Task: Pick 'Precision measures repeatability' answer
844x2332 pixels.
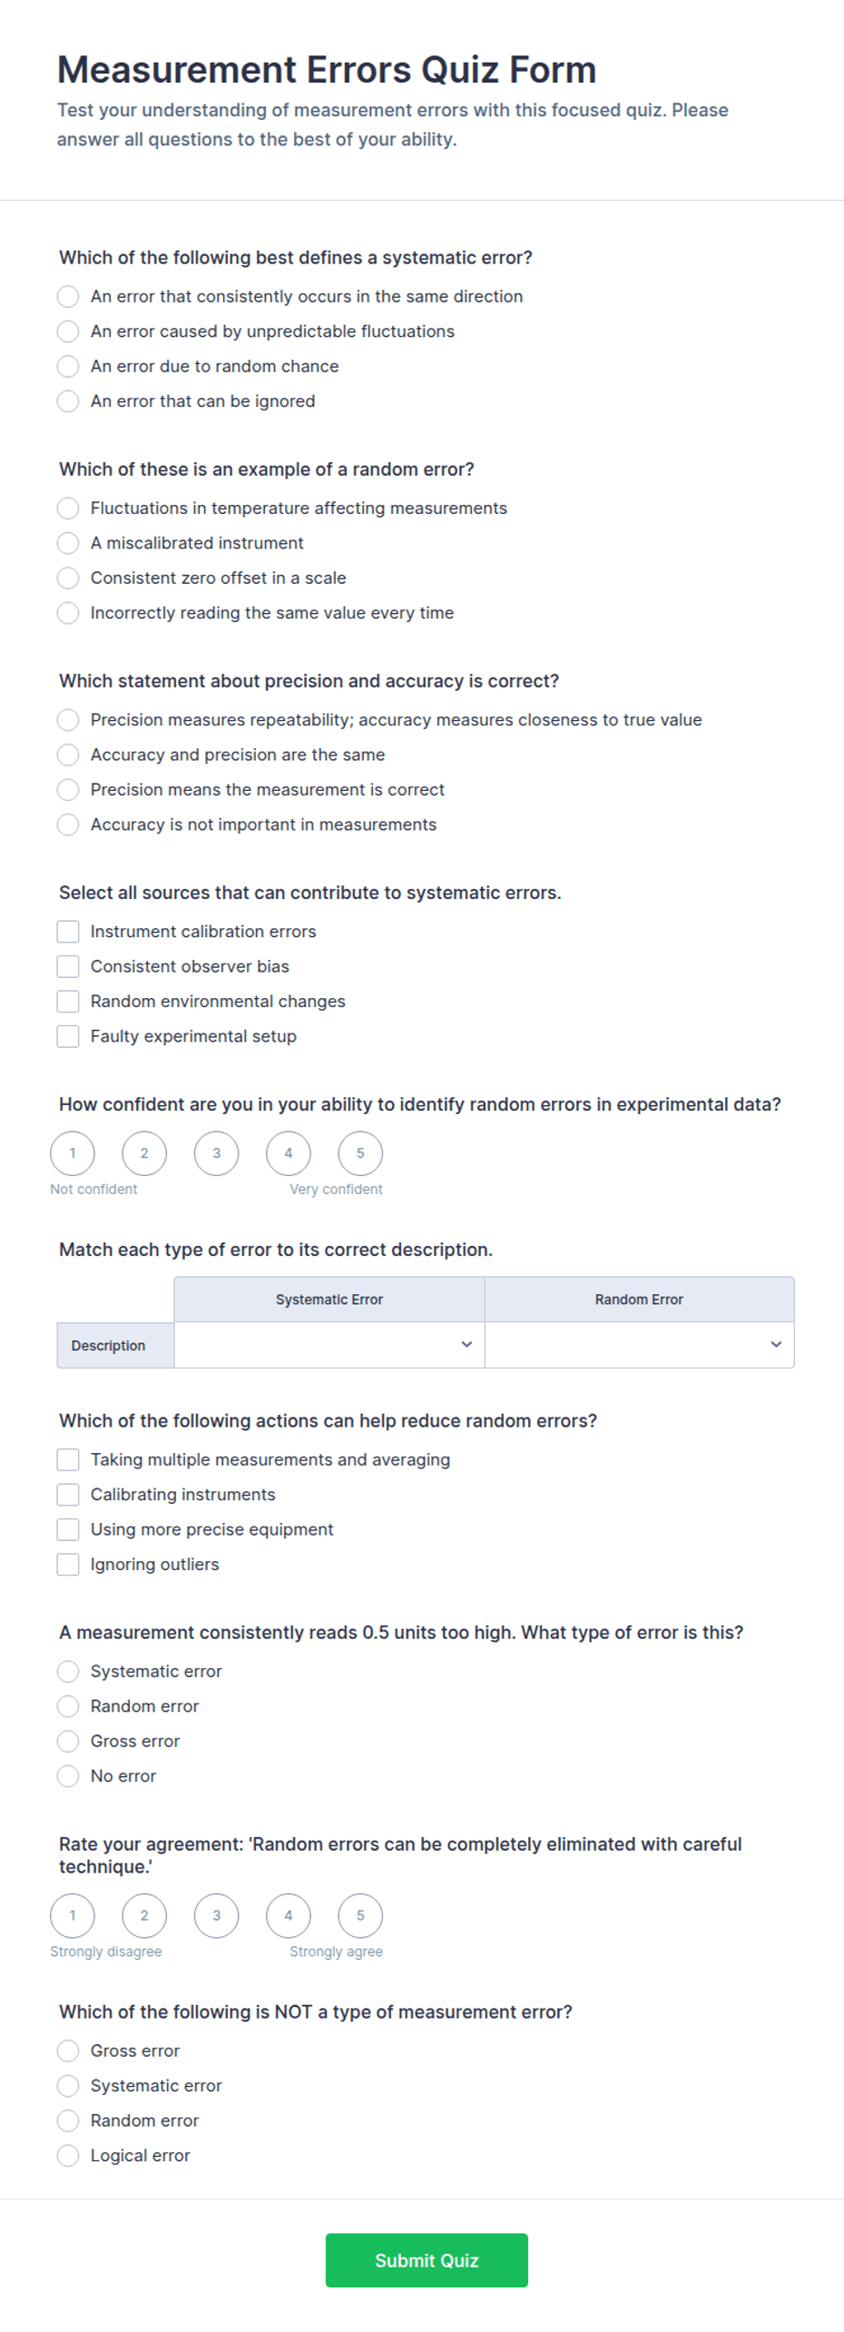Action: 68,720
